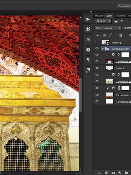Hide the Tarhdokan.com group

[x=97, y=48]
